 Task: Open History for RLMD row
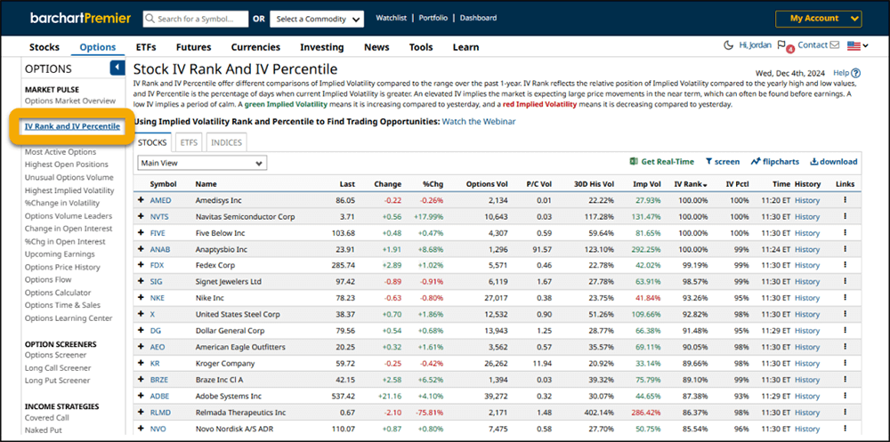(807, 413)
